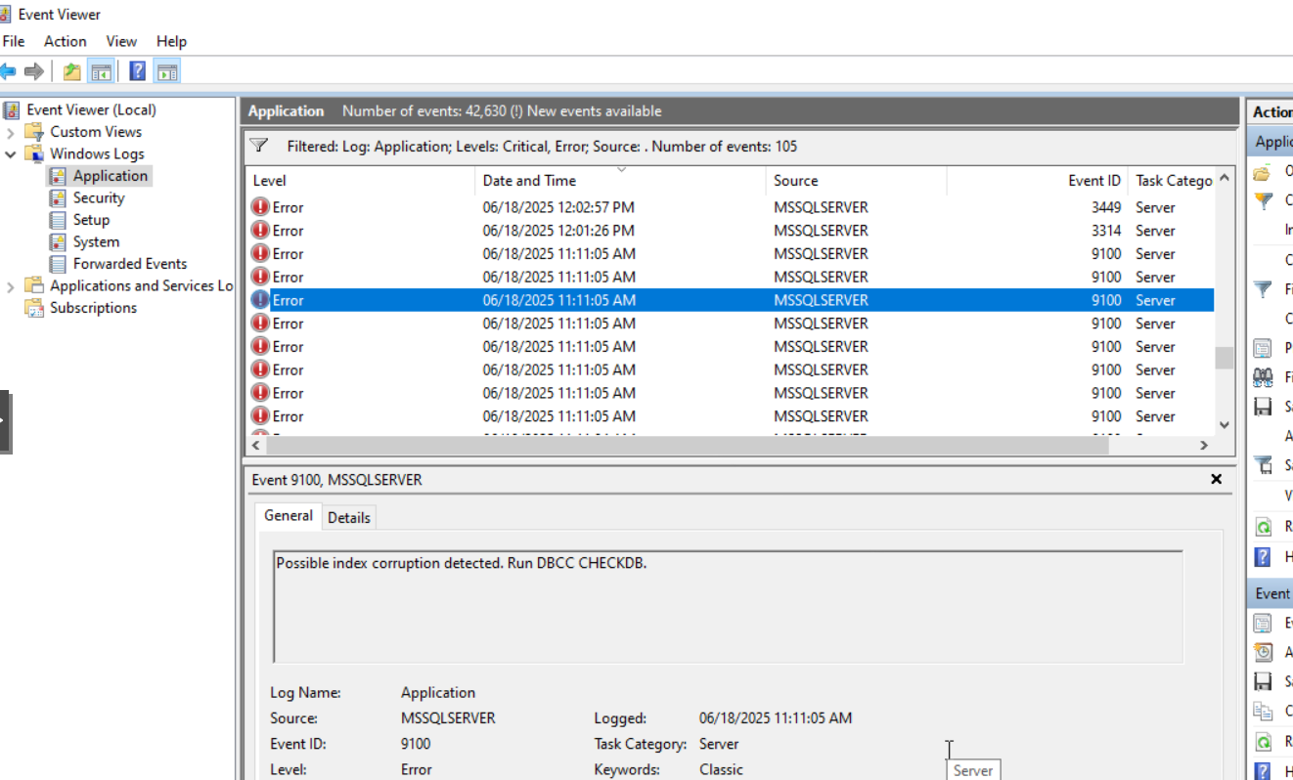Open Help via blue question-mark toolbar icon
1293x780 pixels.
click(138, 71)
